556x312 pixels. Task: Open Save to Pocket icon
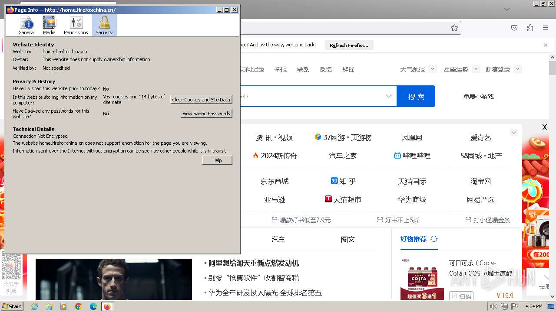pyautogui.click(x=514, y=28)
